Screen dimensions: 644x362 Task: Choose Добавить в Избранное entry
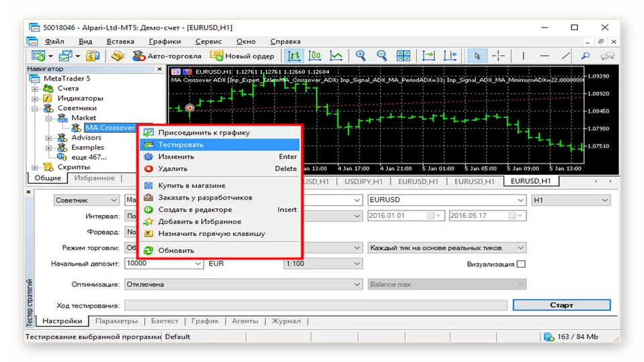(x=219, y=222)
